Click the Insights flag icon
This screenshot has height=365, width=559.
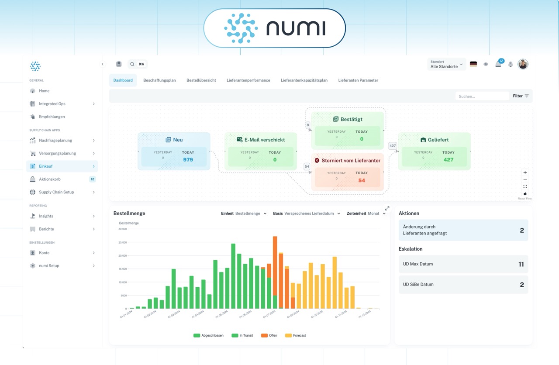pyautogui.click(x=32, y=216)
